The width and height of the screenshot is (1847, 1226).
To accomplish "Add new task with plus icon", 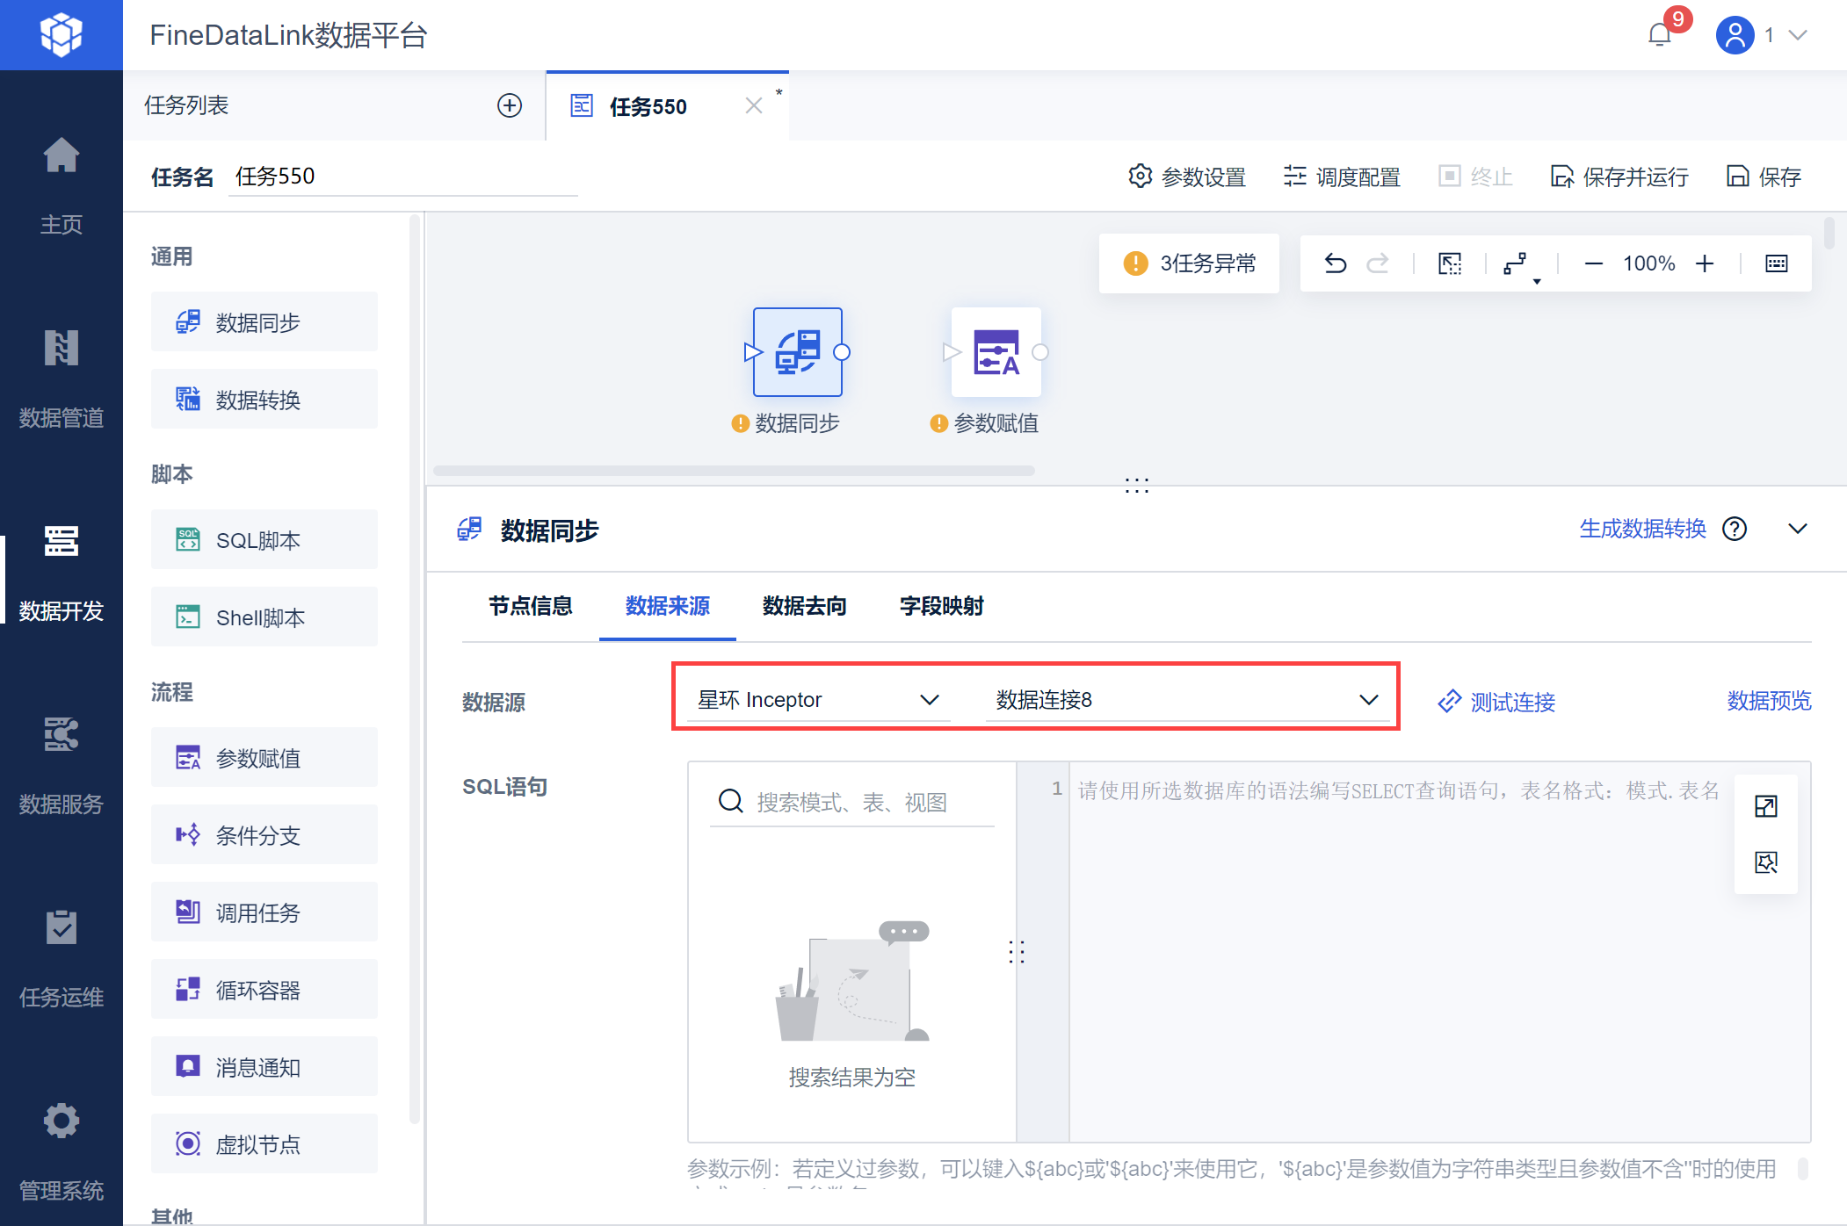I will (510, 105).
